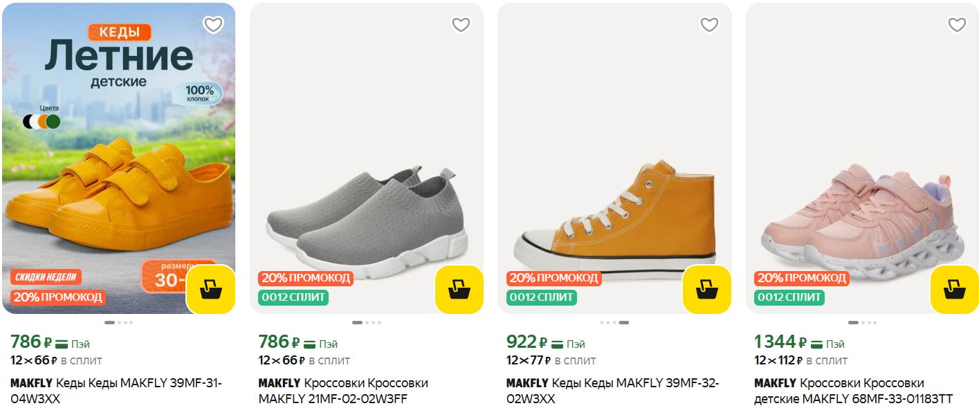Click the gray slip-on sneakers photo
The width and height of the screenshot is (979, 408).
point(367,221)
